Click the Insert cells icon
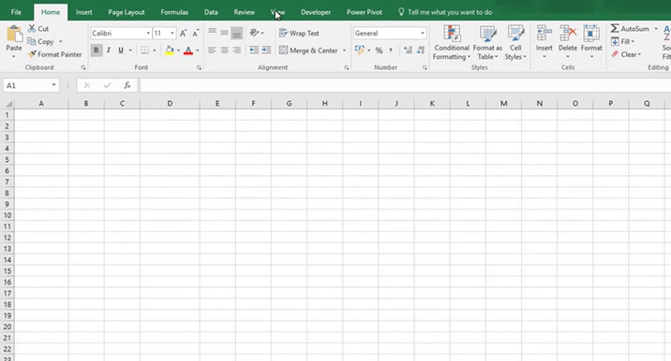This screenshot has height=361, width=671. tap(544, 34)
